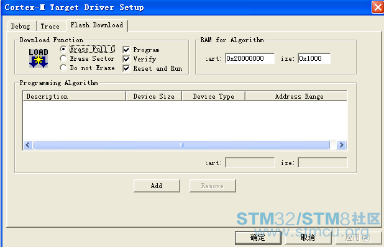Click the Programming Algorithm start field

click(250, 163)
